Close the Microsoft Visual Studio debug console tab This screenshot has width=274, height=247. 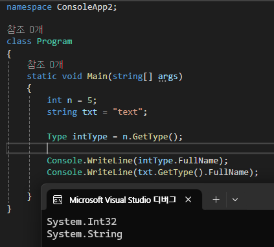pos(188,200)
